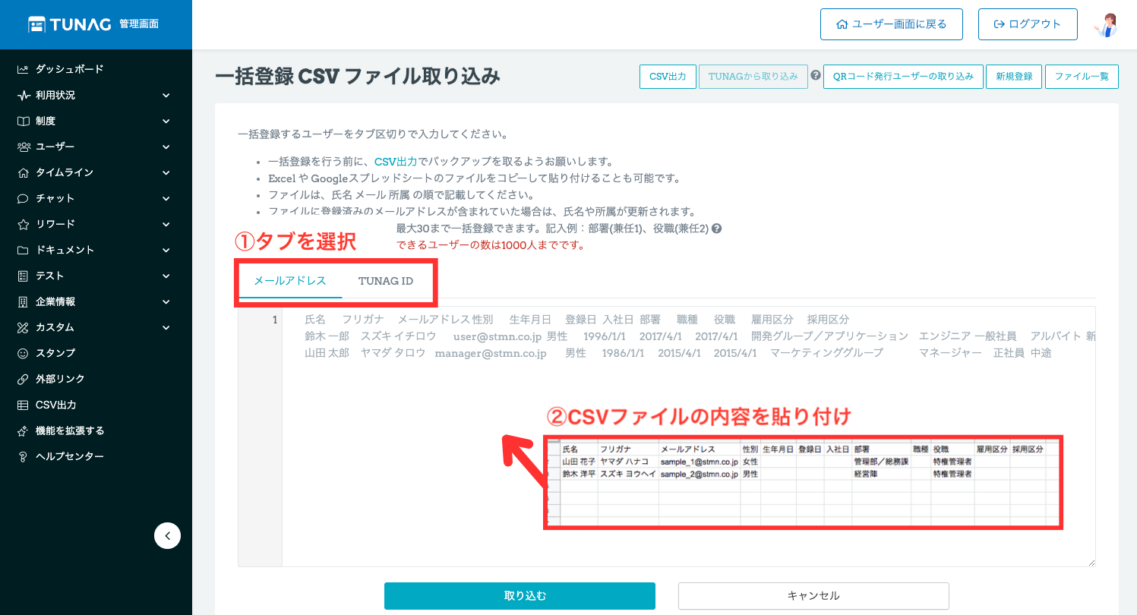Expand the テスト menu chevron
1137x615 pixels.
tap(166, 276)
